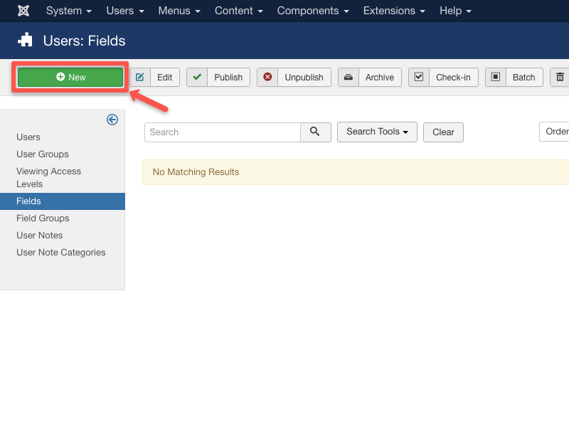Open User Note Categories link
The image size is (569, 427).
[x=60, y=253]
